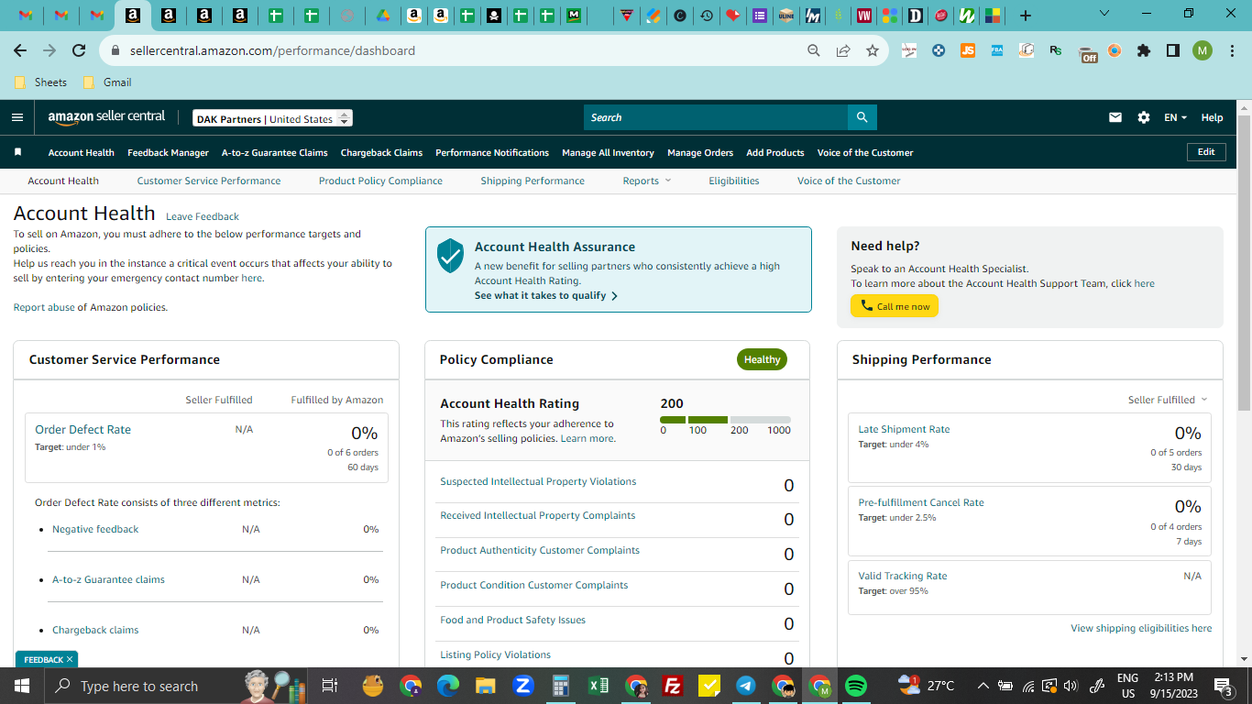Image resolution: width=1252 pixels, height=704 pixels.
Task: Show hidden system tray icons
Action: tap(983, 686)
